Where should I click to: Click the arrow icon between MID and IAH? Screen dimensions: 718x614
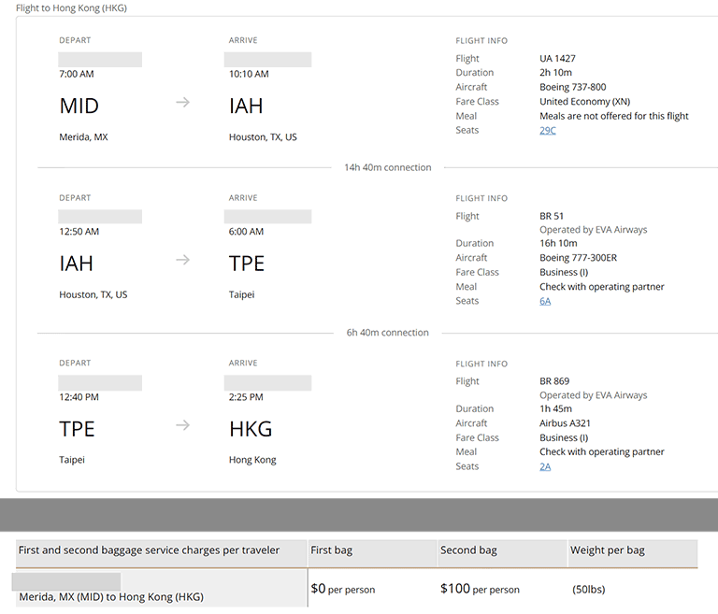(x=182, y=102)
